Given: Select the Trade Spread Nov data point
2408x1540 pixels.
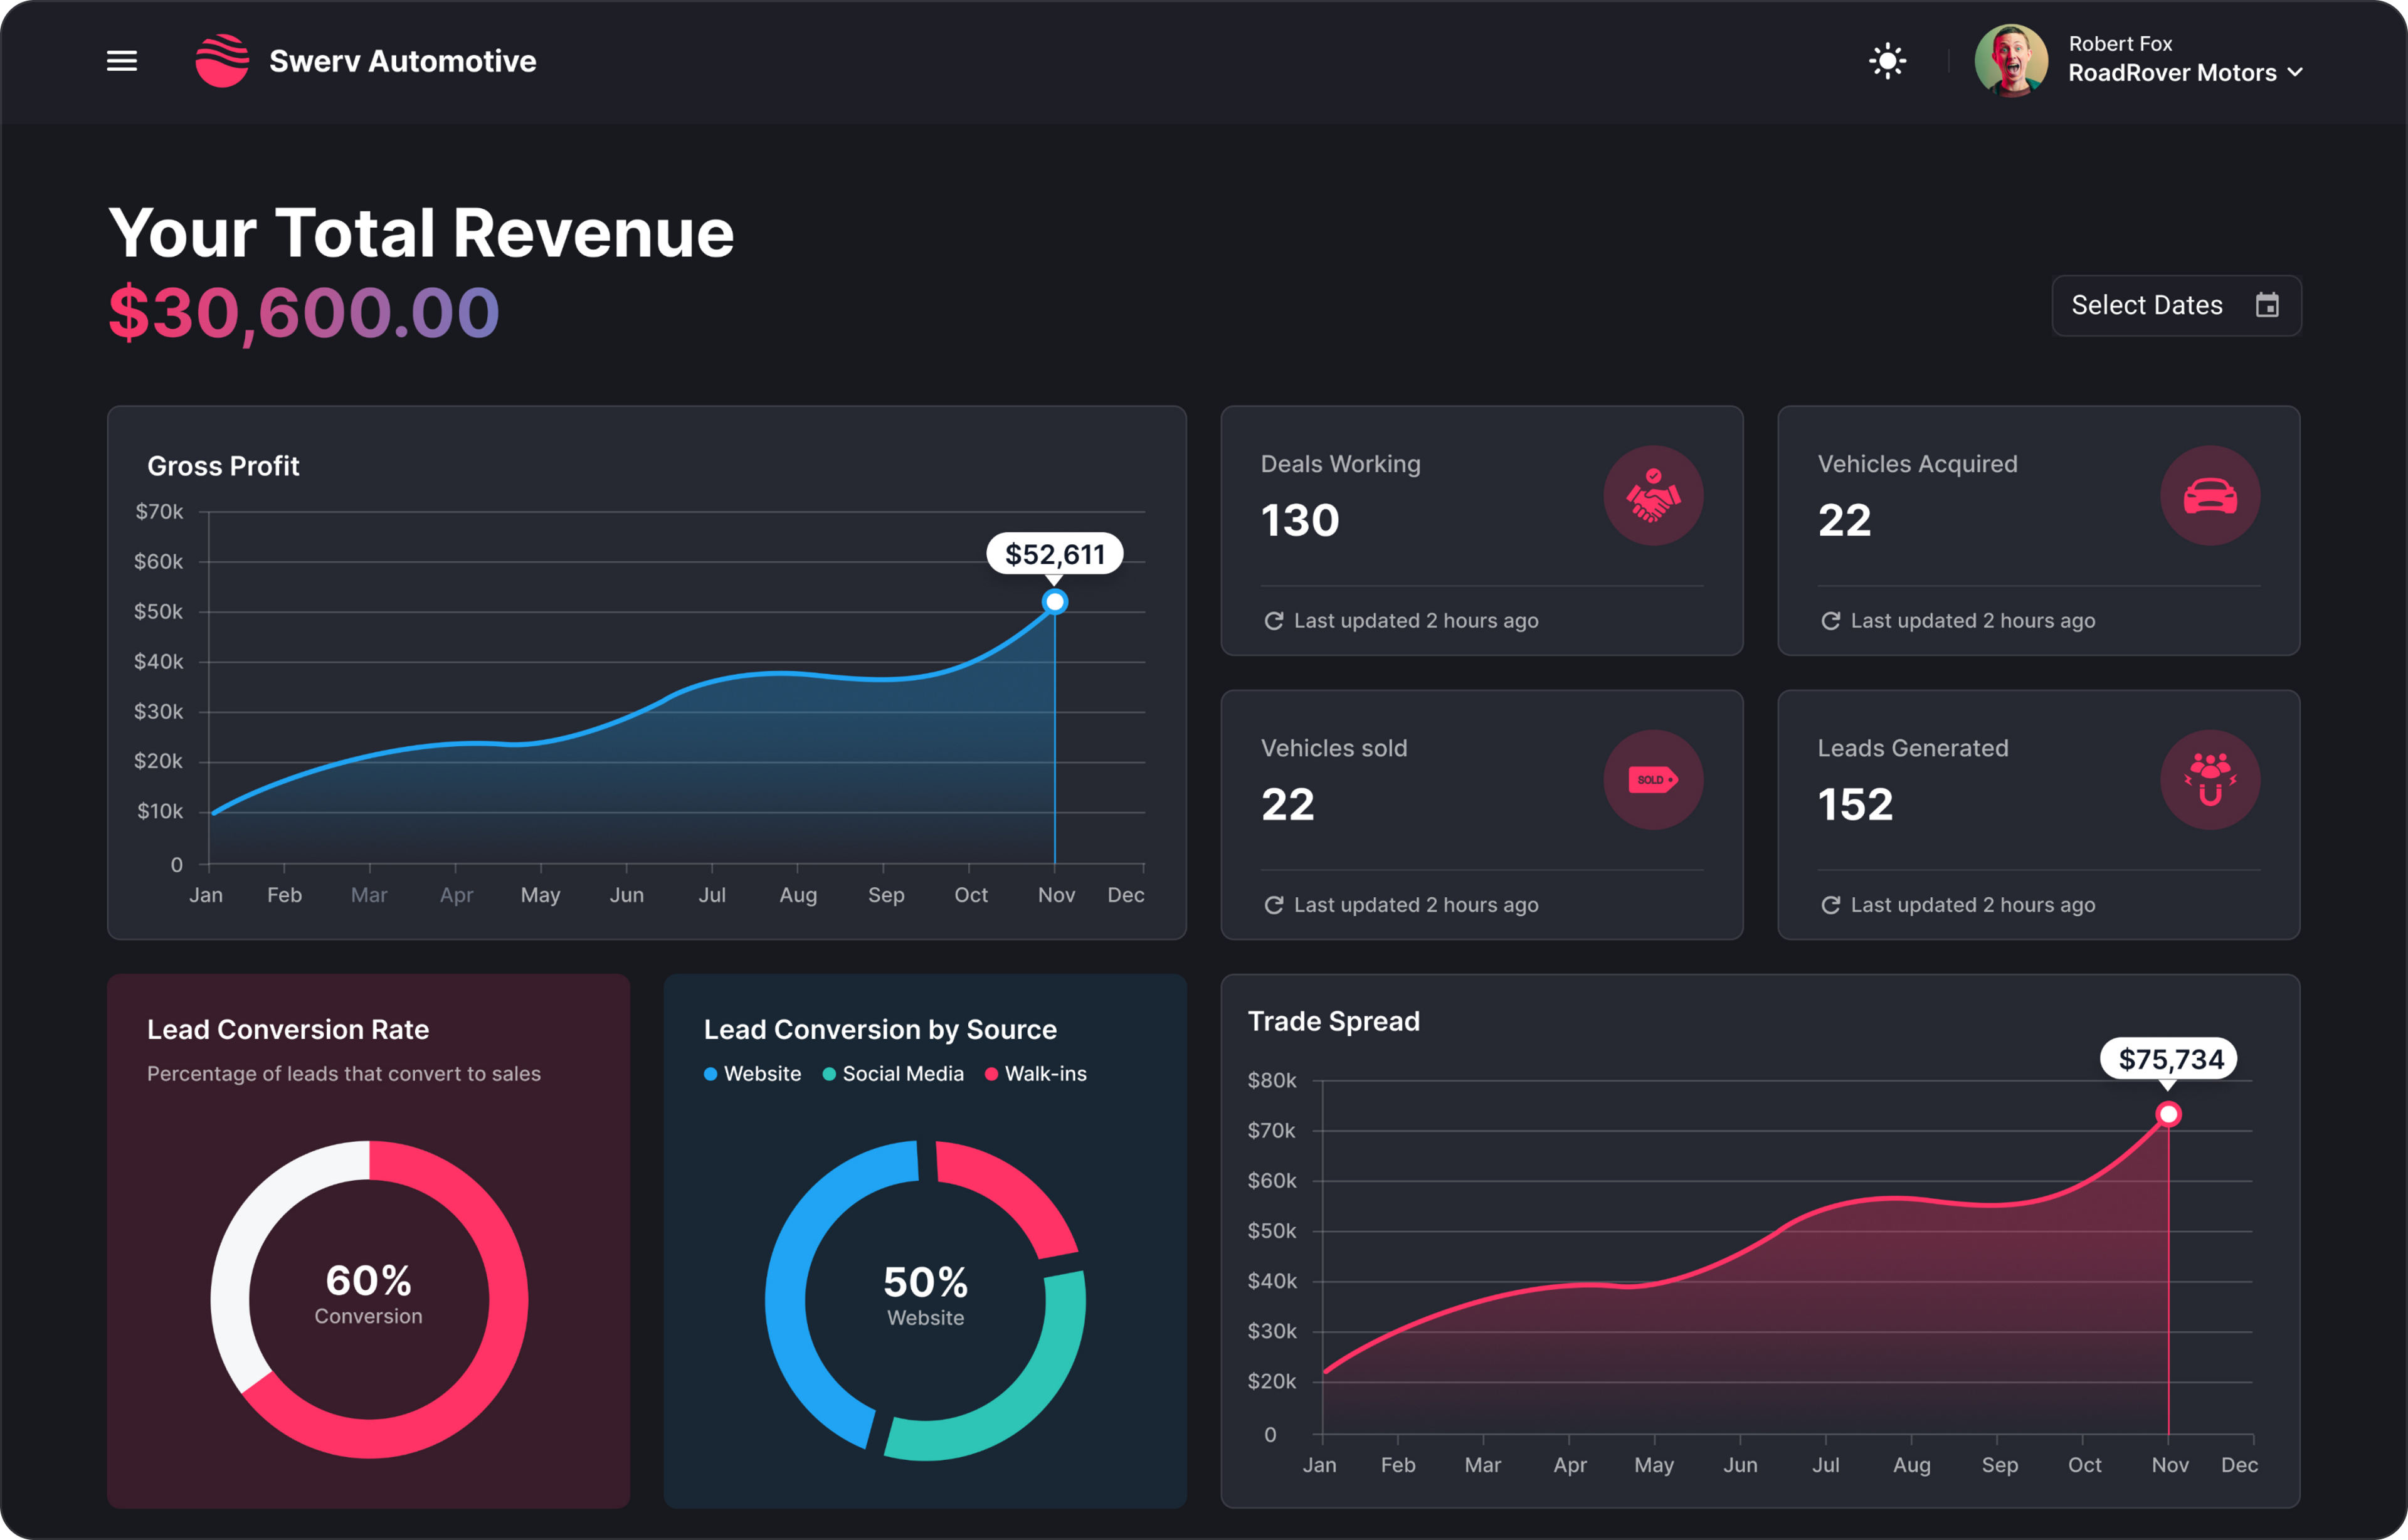Looking at the screenshot, I should coord(2168,1114).
